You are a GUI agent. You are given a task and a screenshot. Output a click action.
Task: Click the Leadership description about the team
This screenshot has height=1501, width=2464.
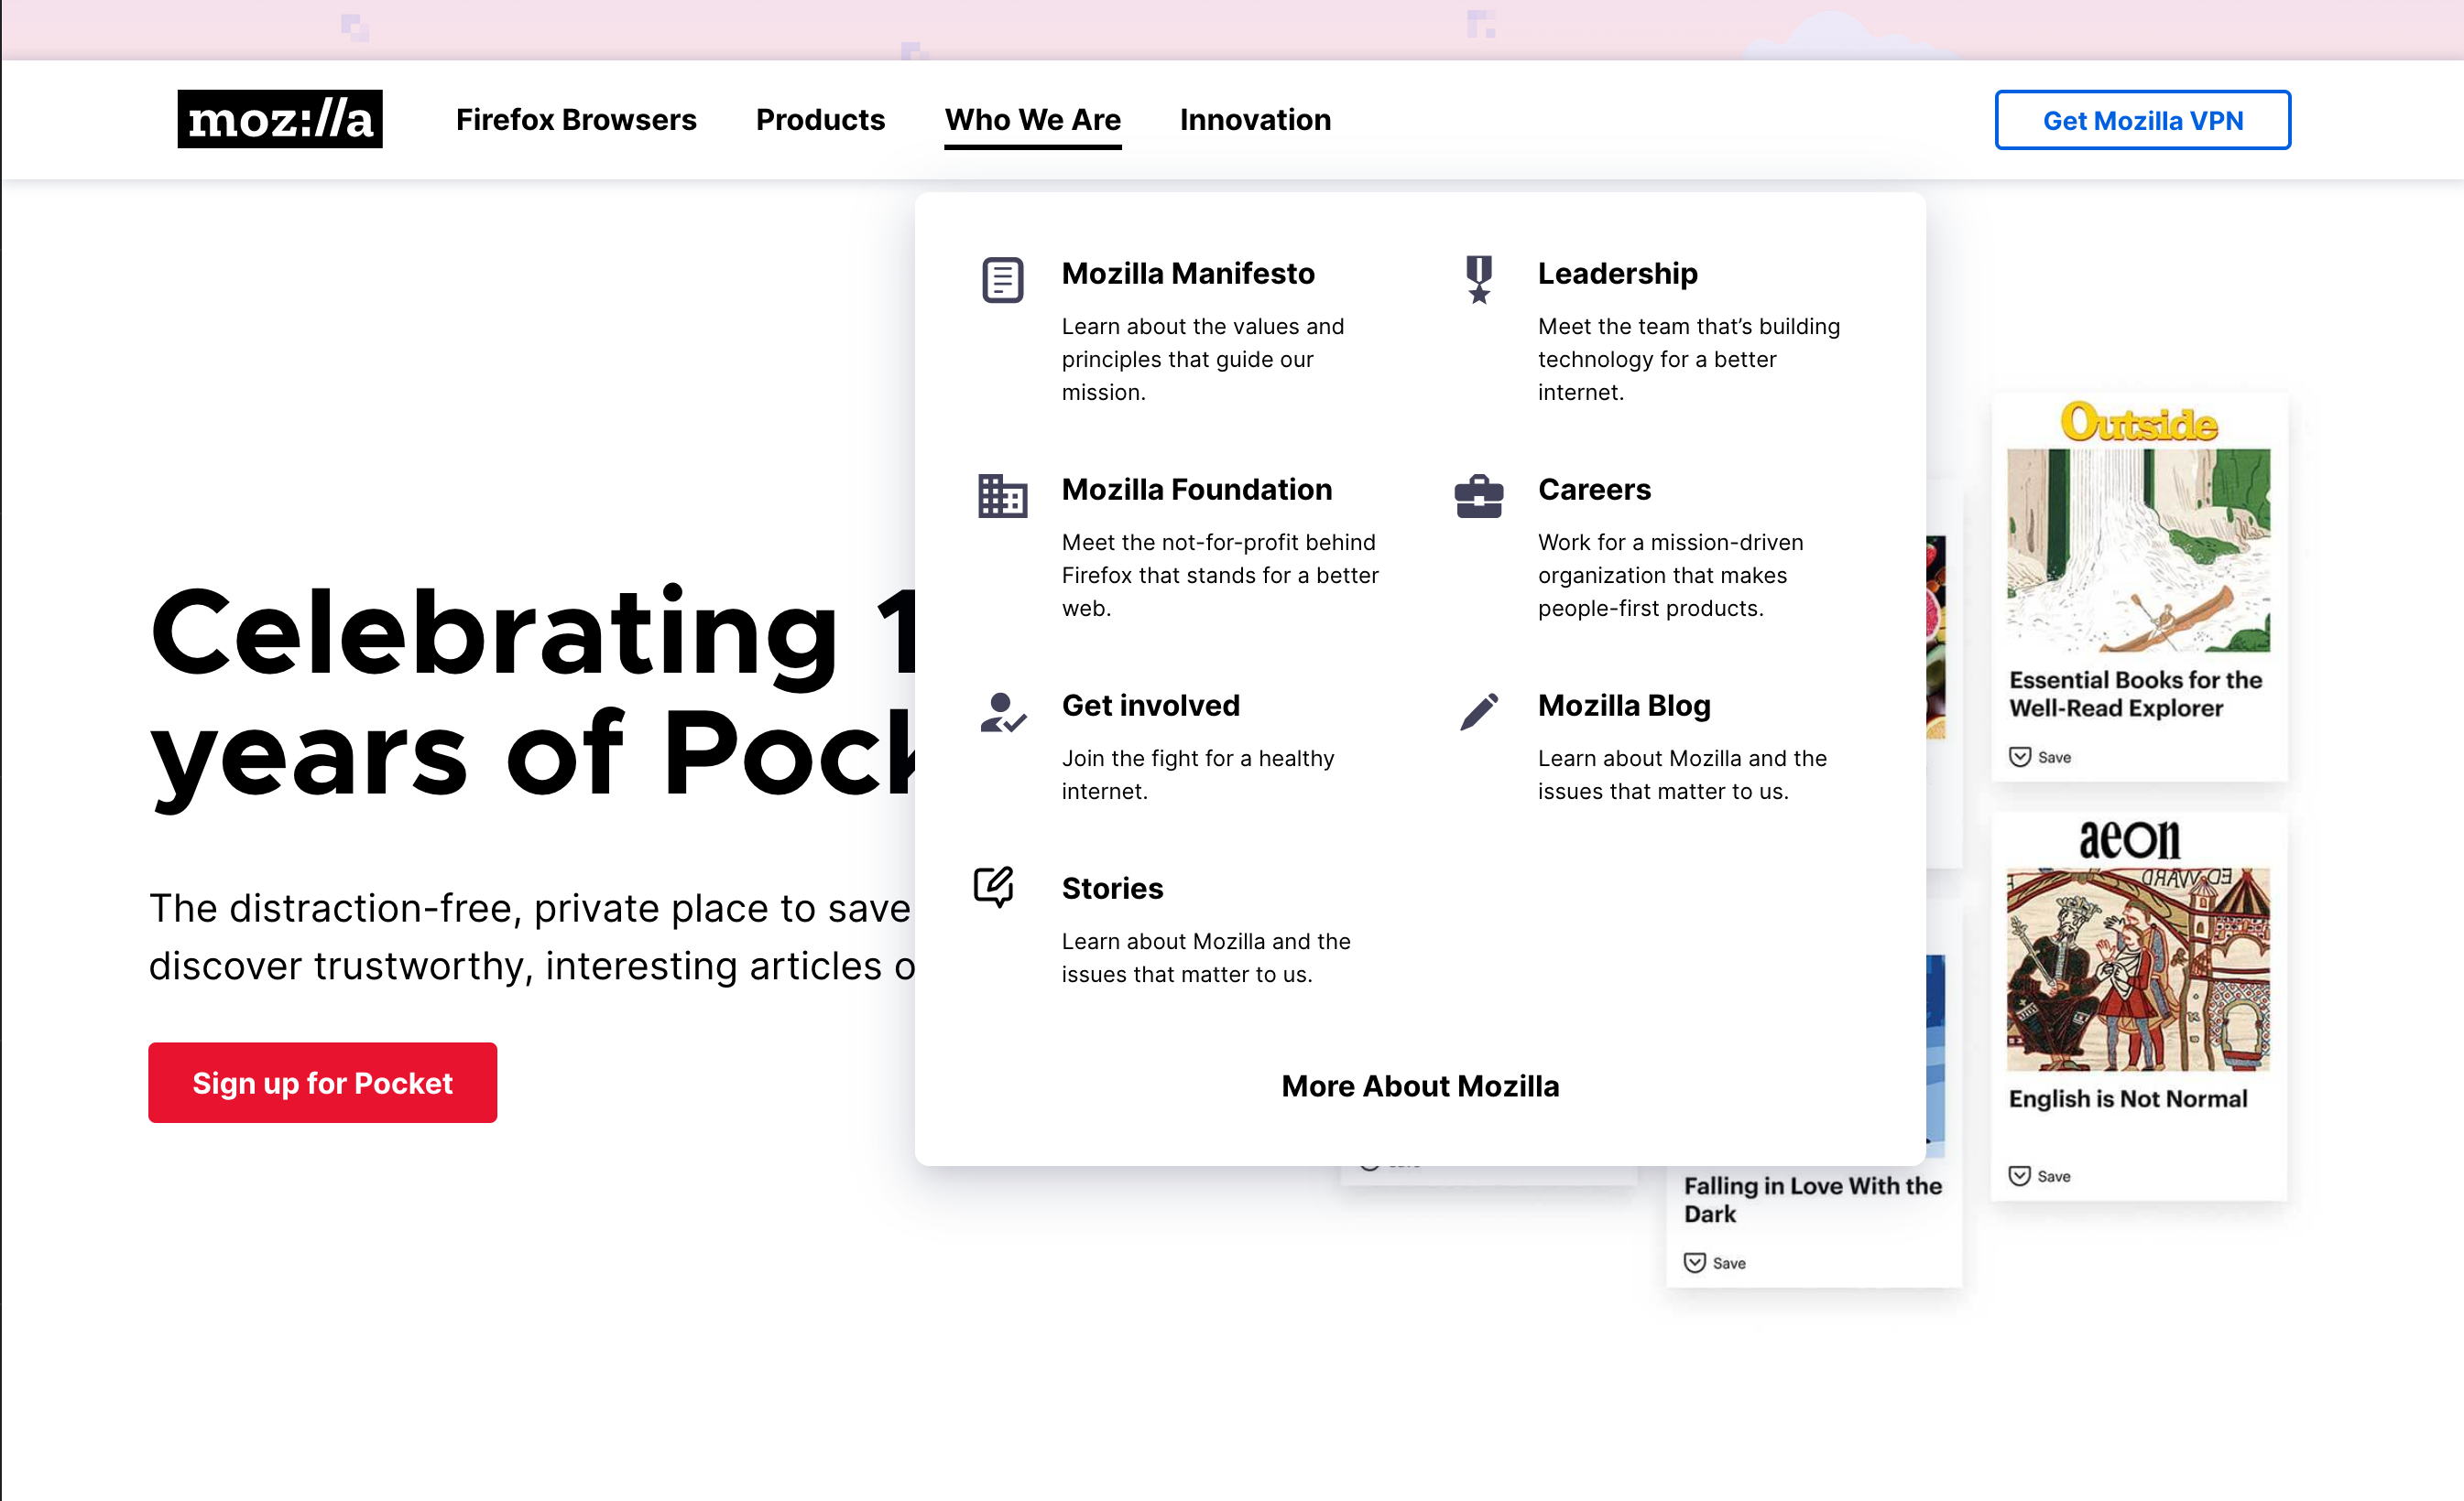[1689, 359]
